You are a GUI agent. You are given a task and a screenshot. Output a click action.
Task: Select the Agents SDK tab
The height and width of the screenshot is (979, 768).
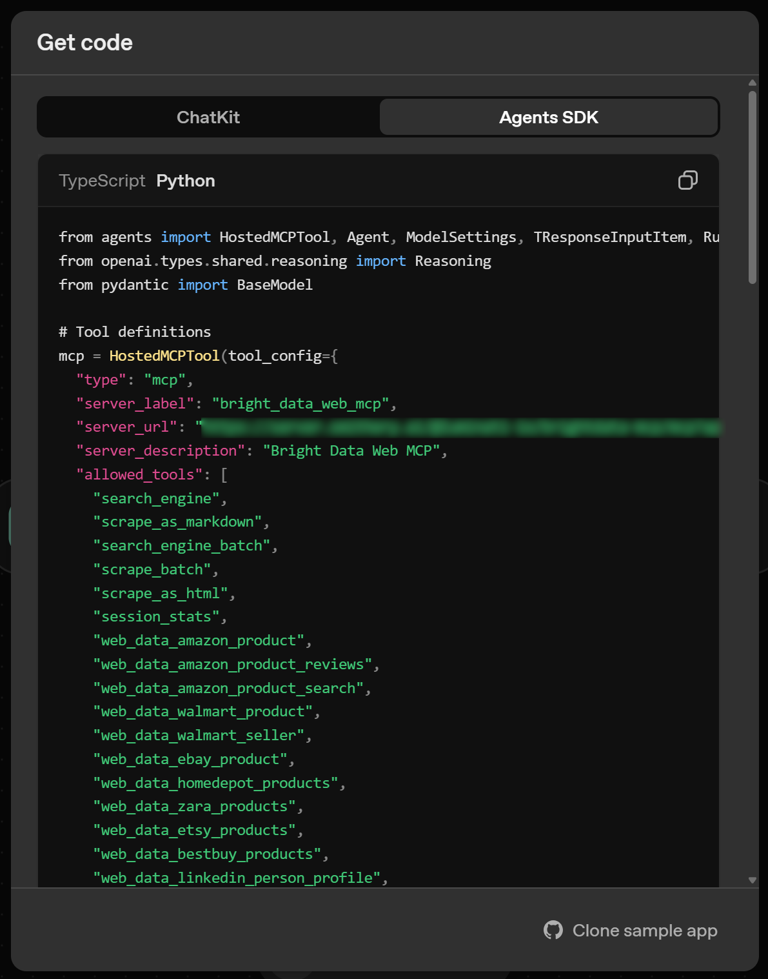click(x=549, y=117)
